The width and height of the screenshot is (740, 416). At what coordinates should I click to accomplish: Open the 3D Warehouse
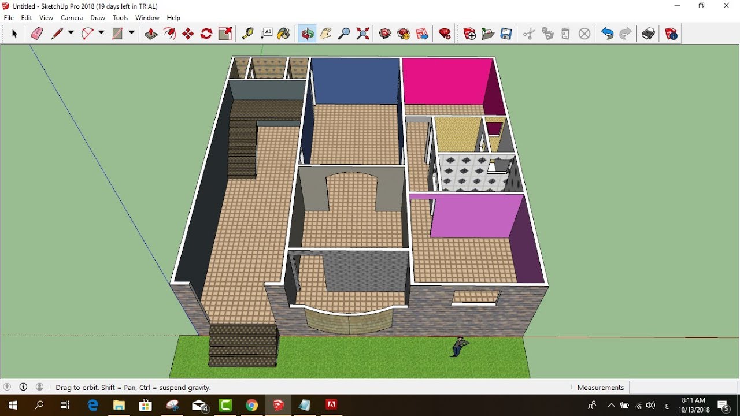click(385, 34)
